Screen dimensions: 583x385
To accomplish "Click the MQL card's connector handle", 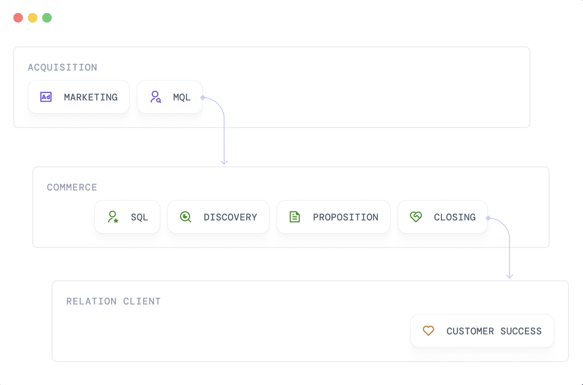I will pos(203,98).
